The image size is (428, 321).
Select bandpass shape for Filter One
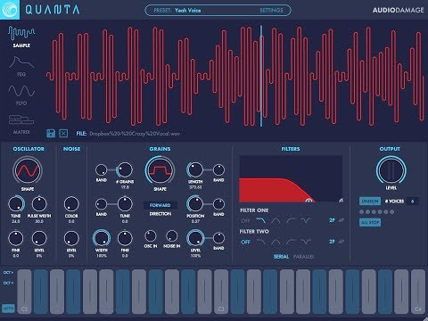tap(276, 220)
